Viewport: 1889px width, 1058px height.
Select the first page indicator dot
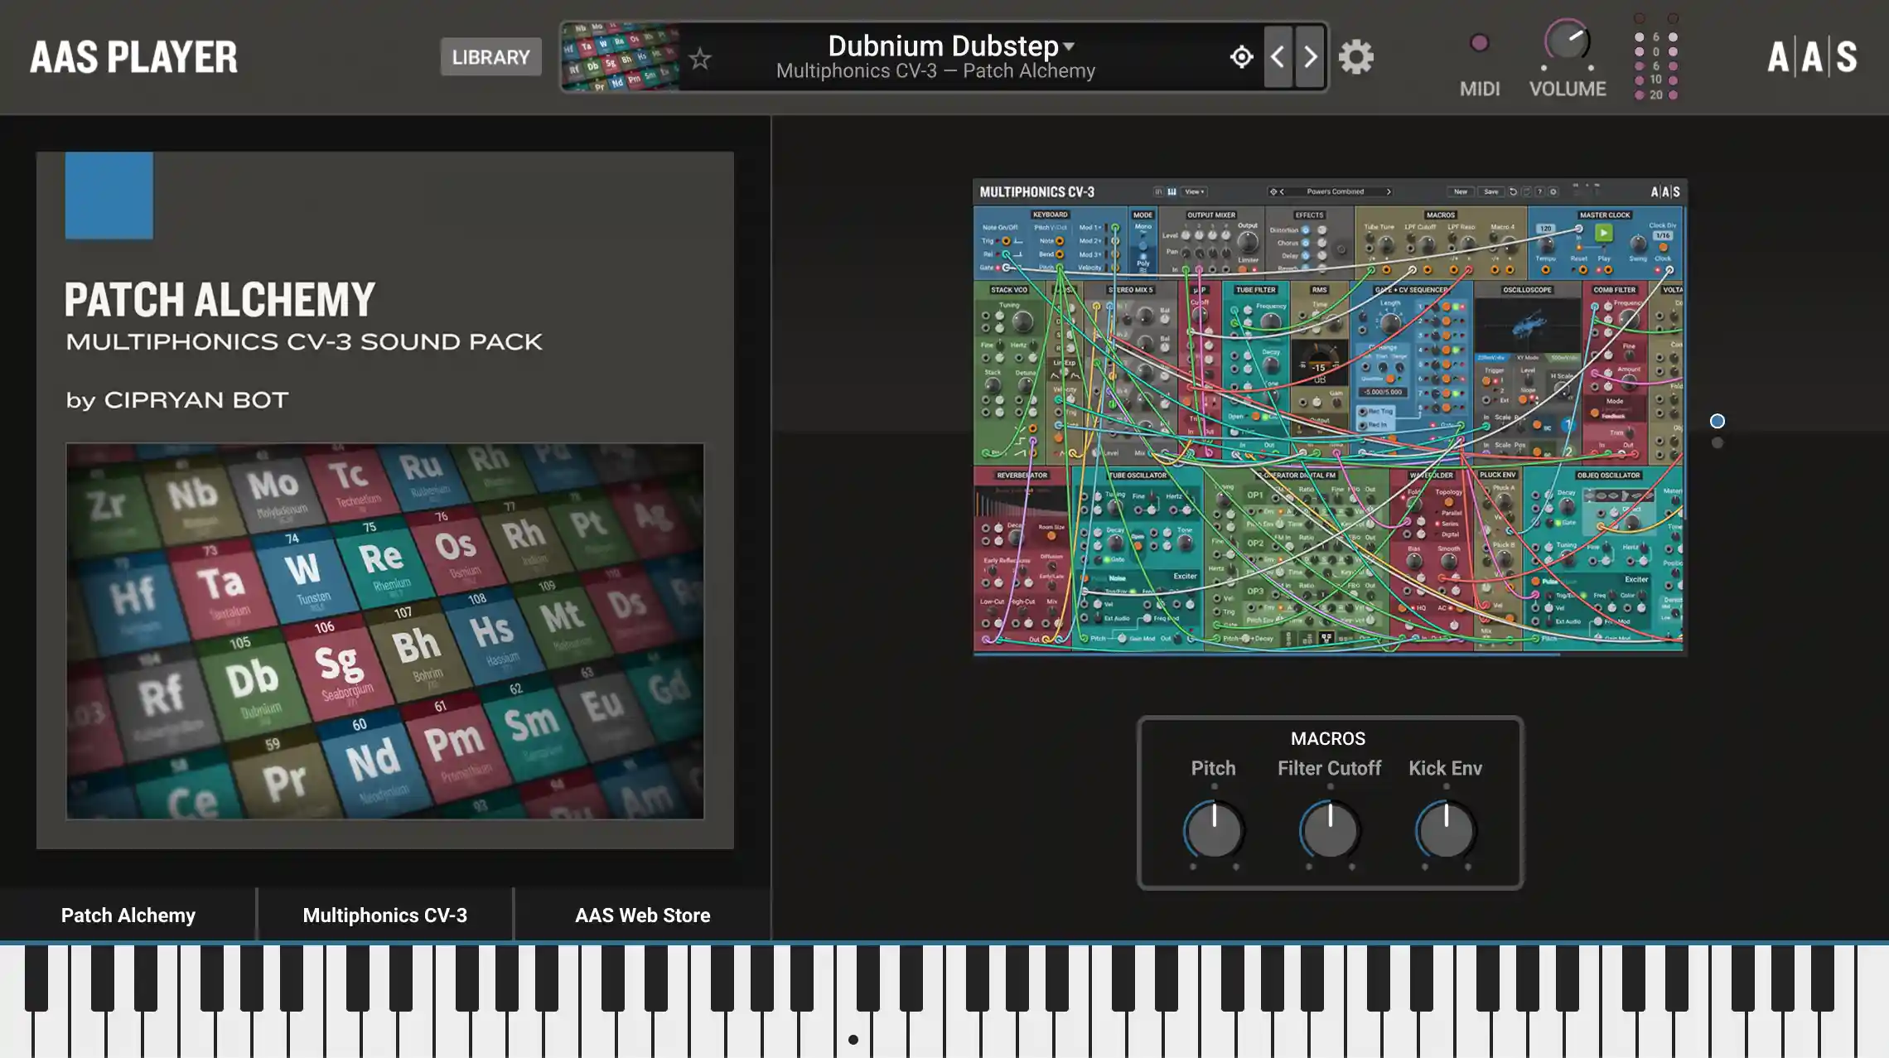[x=1717, y=421]
